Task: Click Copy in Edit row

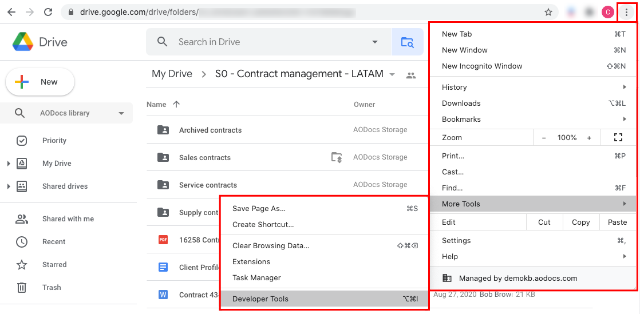Action: pos(581,222)
